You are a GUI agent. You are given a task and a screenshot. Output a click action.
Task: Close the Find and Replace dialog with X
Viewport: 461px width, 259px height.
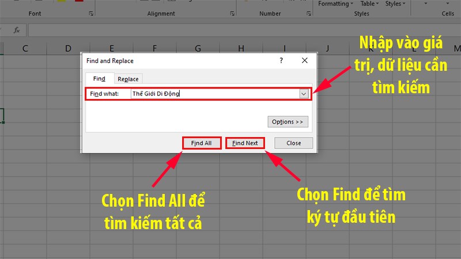pos(305,60)
